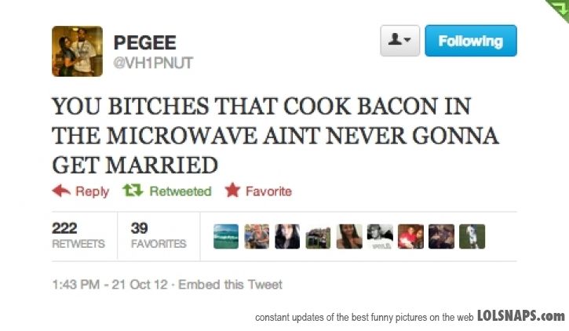This screenshot has width=569, height=331.
Task: Click the Reply arrow icon
Action: pos(62,191)
